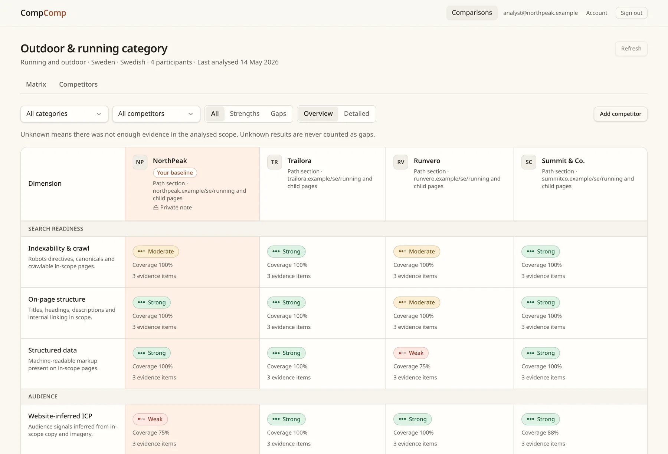Click the Sign out button
Image resolution: width=668 pixels, height=454 pixels.
[x=631, y=13]
